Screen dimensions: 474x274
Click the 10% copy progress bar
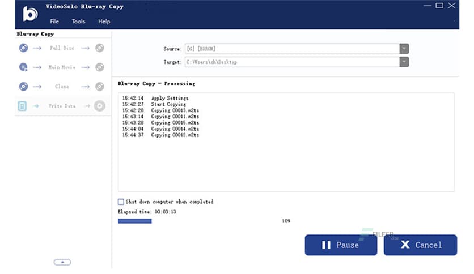coord(134,221)
